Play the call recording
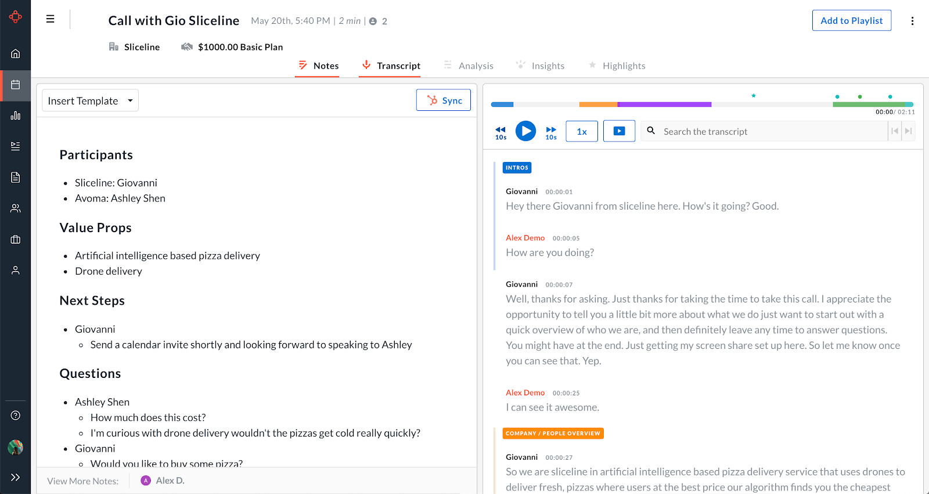 526,131
